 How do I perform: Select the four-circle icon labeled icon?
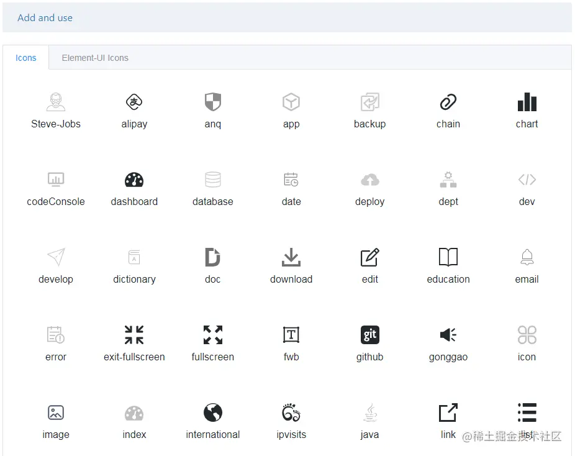click(527, 335)
